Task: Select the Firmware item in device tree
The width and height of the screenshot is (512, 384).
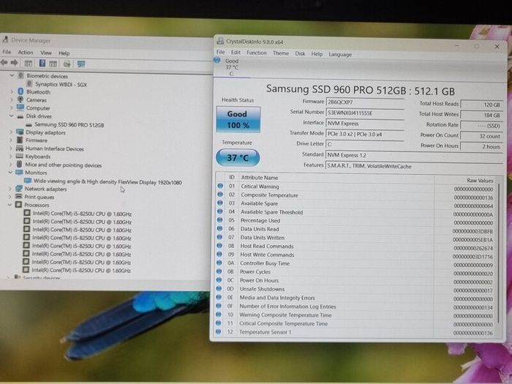Action: (x=37, y=140)
